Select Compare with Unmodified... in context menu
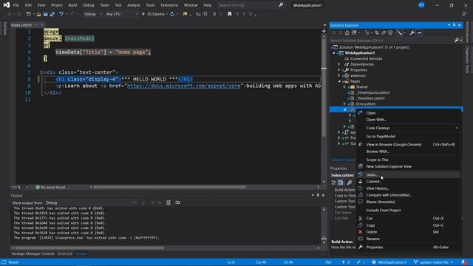Viewport: 473px width, 266px height. point(409,195)
